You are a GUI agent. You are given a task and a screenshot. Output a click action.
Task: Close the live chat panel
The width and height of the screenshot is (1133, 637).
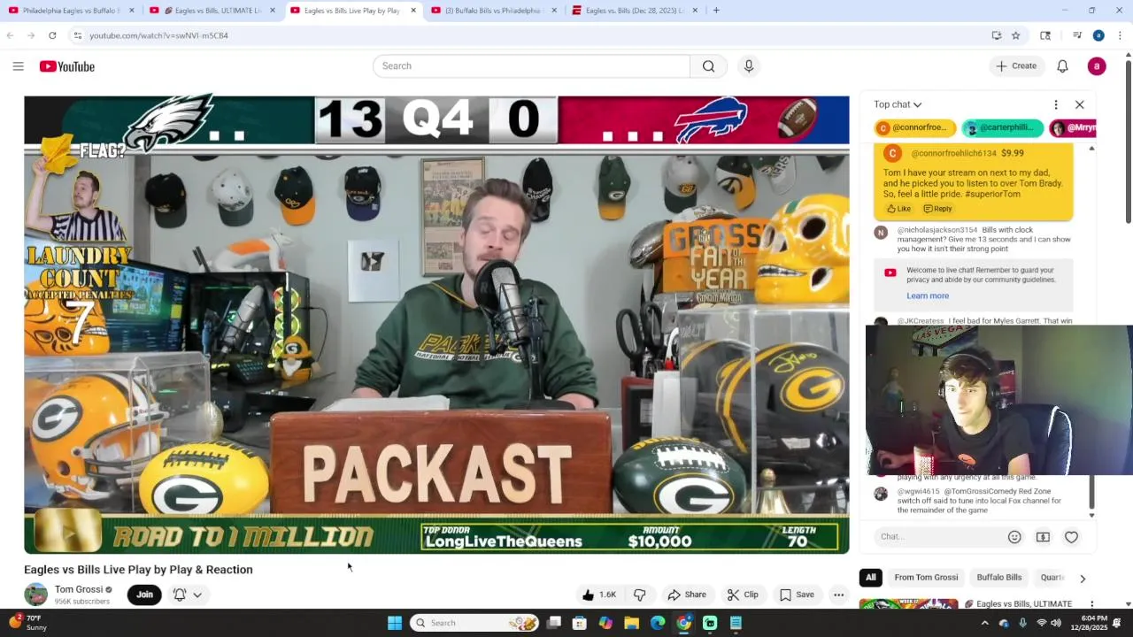pos(1079,104)
